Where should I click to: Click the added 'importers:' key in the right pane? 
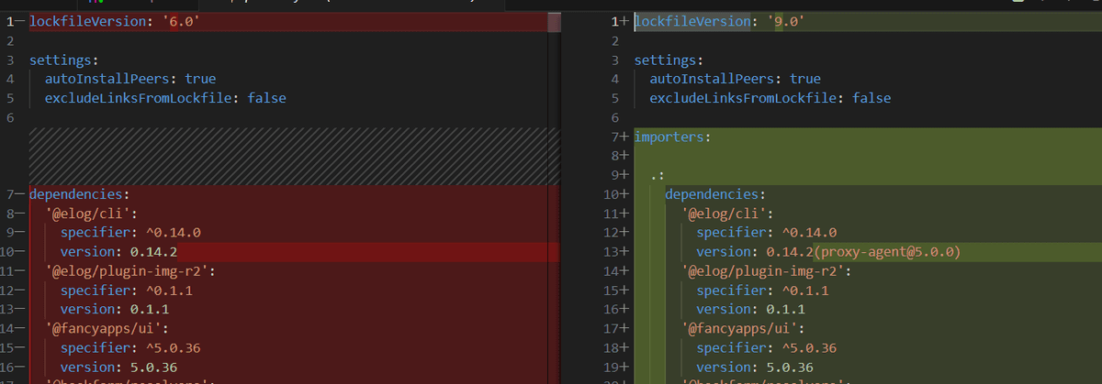(672, 137)
